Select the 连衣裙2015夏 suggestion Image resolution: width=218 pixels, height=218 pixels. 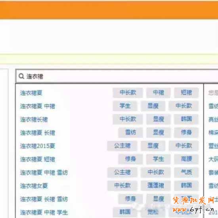tap(38, 146)
